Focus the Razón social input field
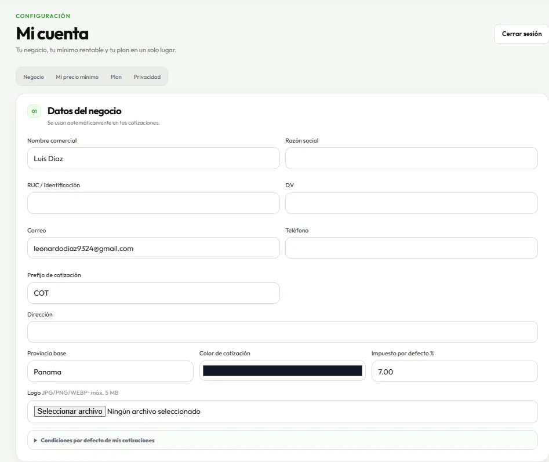 coord(412,158)
